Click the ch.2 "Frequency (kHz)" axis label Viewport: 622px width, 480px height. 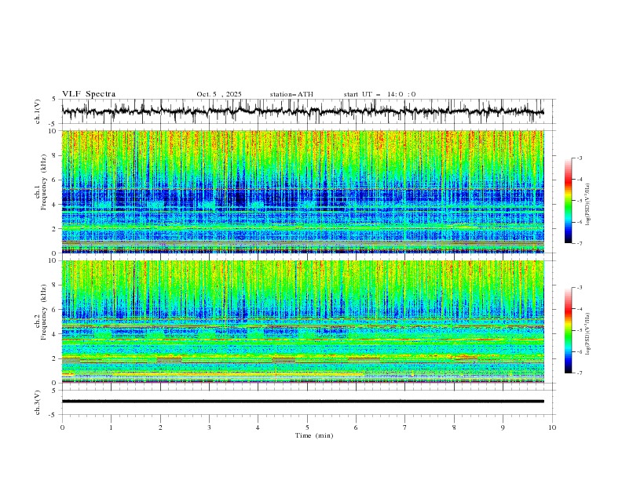tap(43, 311)
